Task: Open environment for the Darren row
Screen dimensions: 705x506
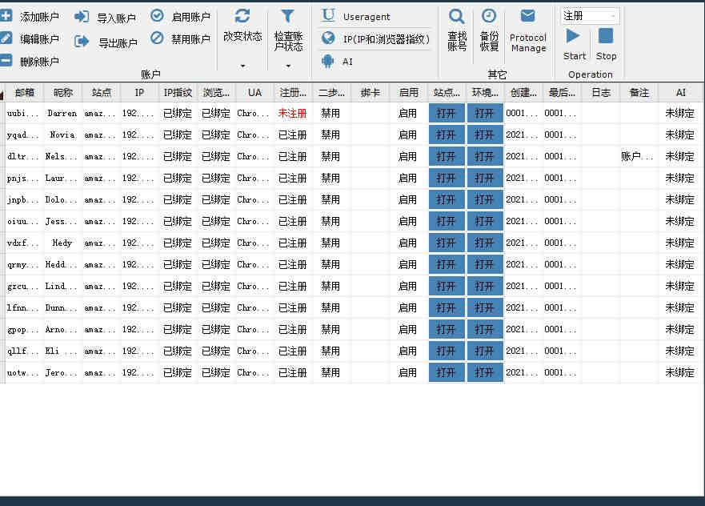Action: (x=485, y=114)
